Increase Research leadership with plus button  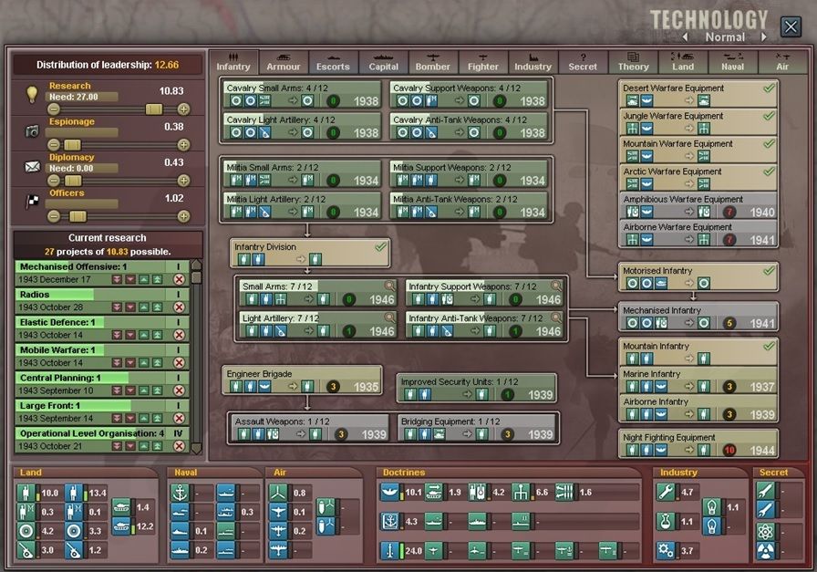[x=183, y=109]
